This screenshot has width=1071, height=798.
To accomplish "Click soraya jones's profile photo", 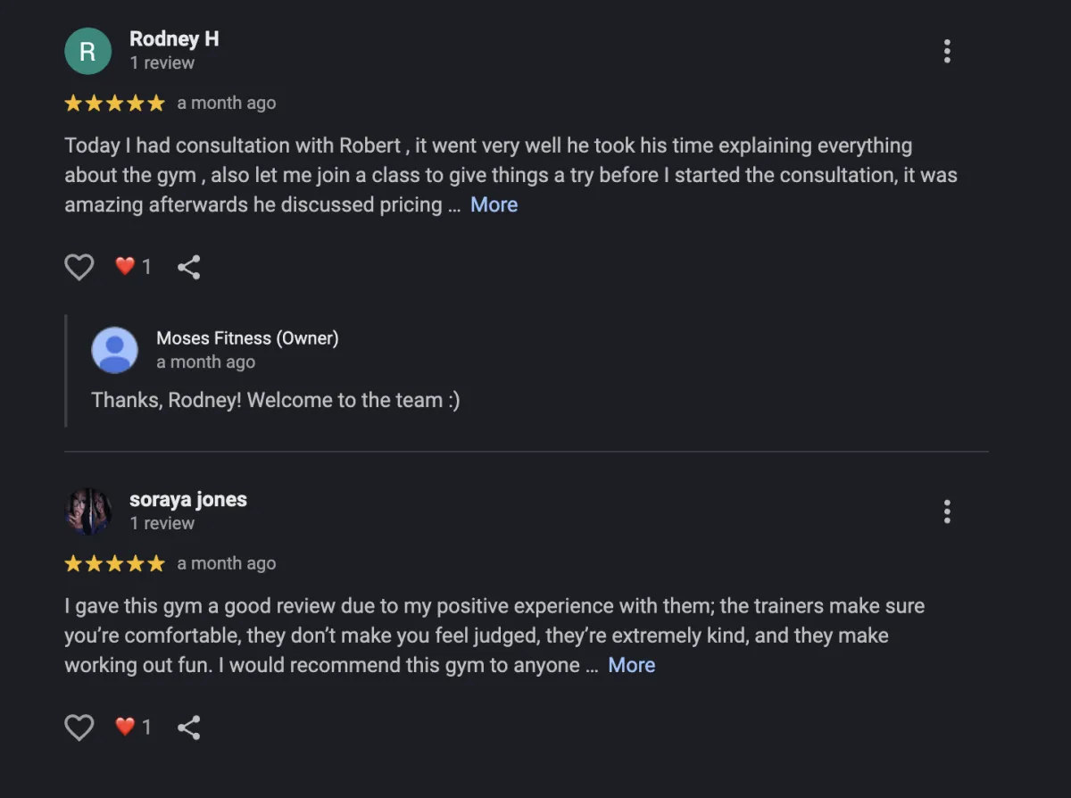I will coord(87,511).
